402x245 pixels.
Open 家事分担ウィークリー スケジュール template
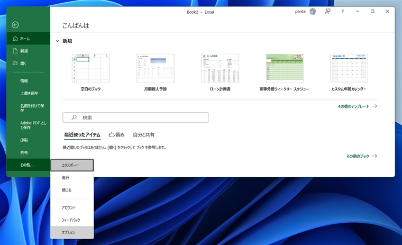285,68
